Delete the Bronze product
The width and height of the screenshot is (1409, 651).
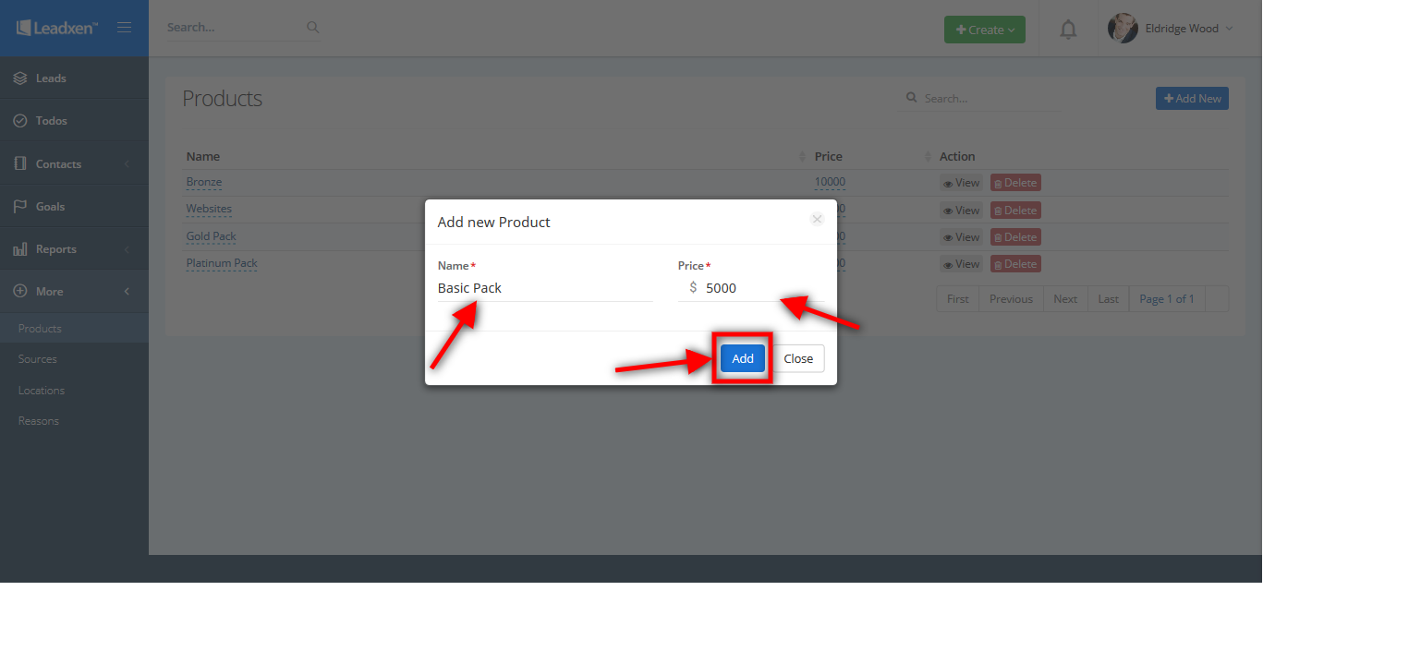click(x=1015, y=183)
